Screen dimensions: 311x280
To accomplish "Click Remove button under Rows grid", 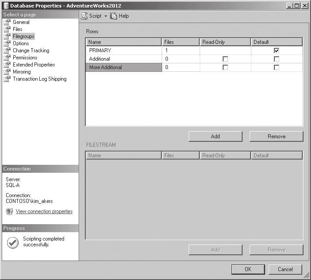I will pos(277,136).
